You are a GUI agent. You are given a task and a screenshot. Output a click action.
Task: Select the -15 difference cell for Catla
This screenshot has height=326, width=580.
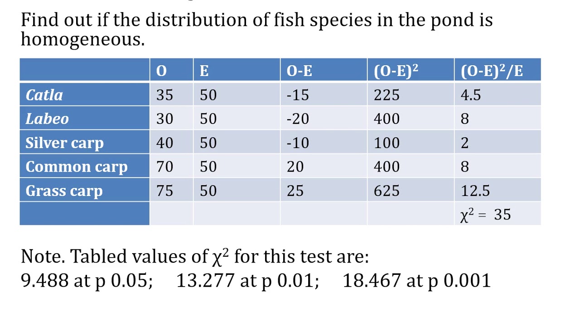298,95
